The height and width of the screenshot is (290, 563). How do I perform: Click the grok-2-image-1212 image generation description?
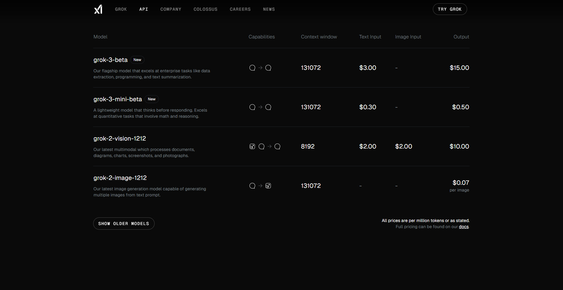click(150, 192)
